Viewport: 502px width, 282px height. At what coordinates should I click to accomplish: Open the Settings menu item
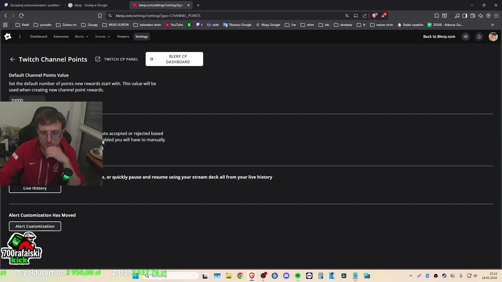click(142, 36)
